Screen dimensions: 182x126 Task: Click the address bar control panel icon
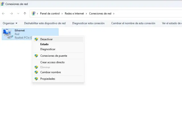click(34, 14)
